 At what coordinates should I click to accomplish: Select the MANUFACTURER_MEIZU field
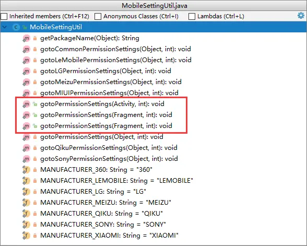(x=105, y=203)
